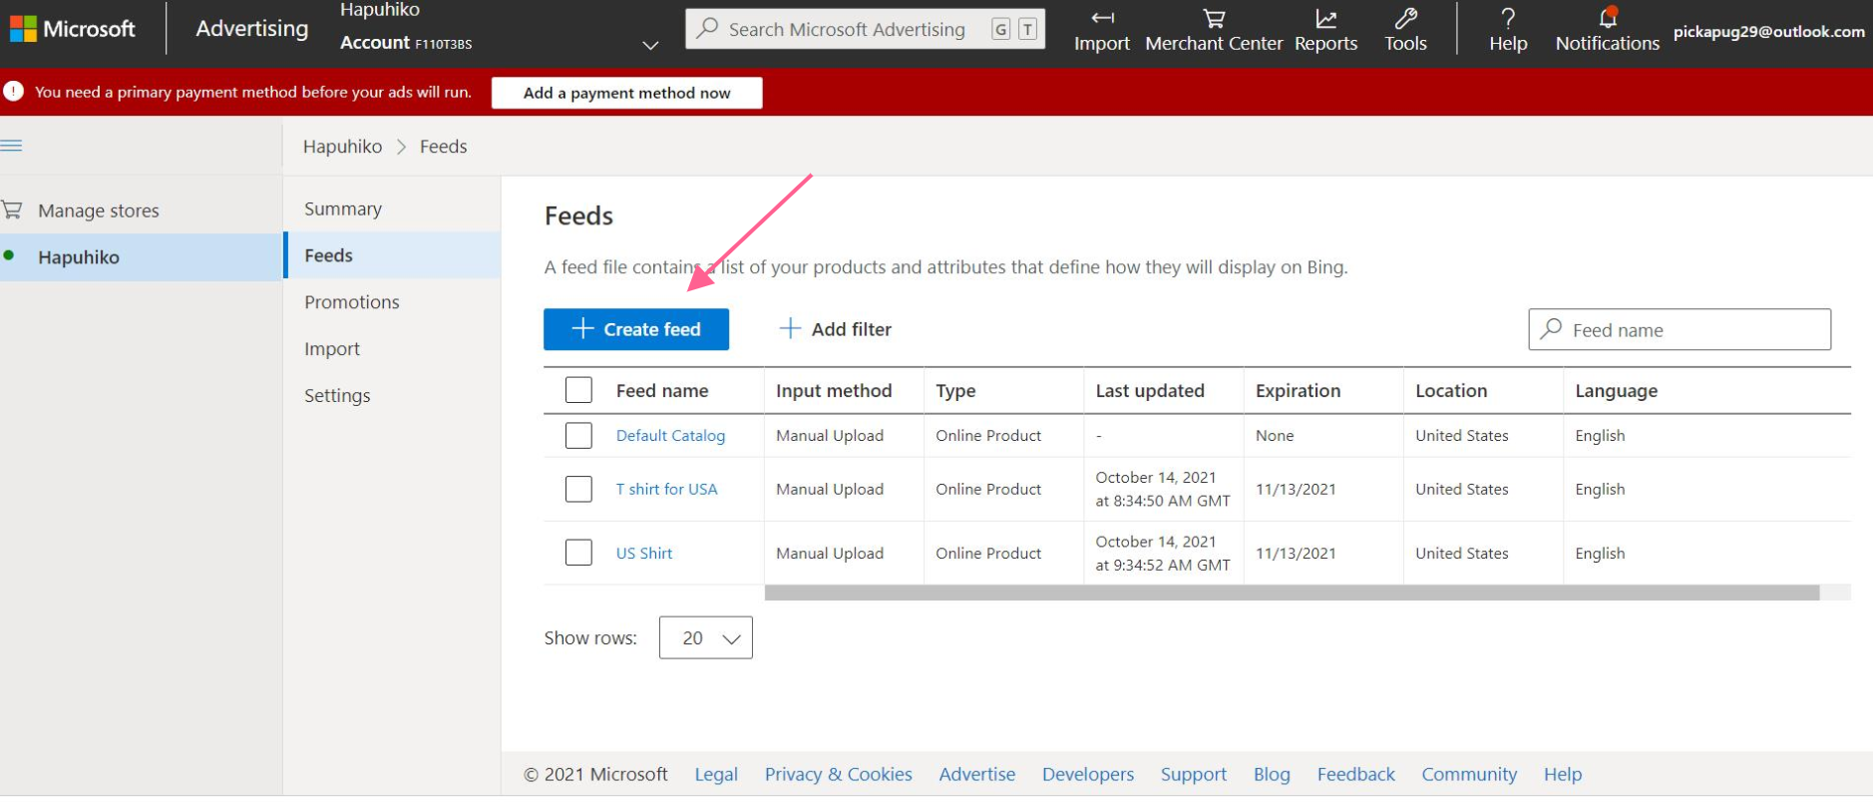Click the Feed name column header
Viewport: 1873px width, 802px height.
662,391
